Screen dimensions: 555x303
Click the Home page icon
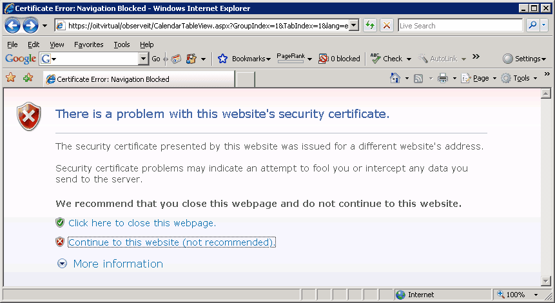click(x=396, y=79)
